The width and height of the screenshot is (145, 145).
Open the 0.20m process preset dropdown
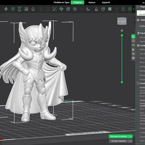tap(141, 26)
